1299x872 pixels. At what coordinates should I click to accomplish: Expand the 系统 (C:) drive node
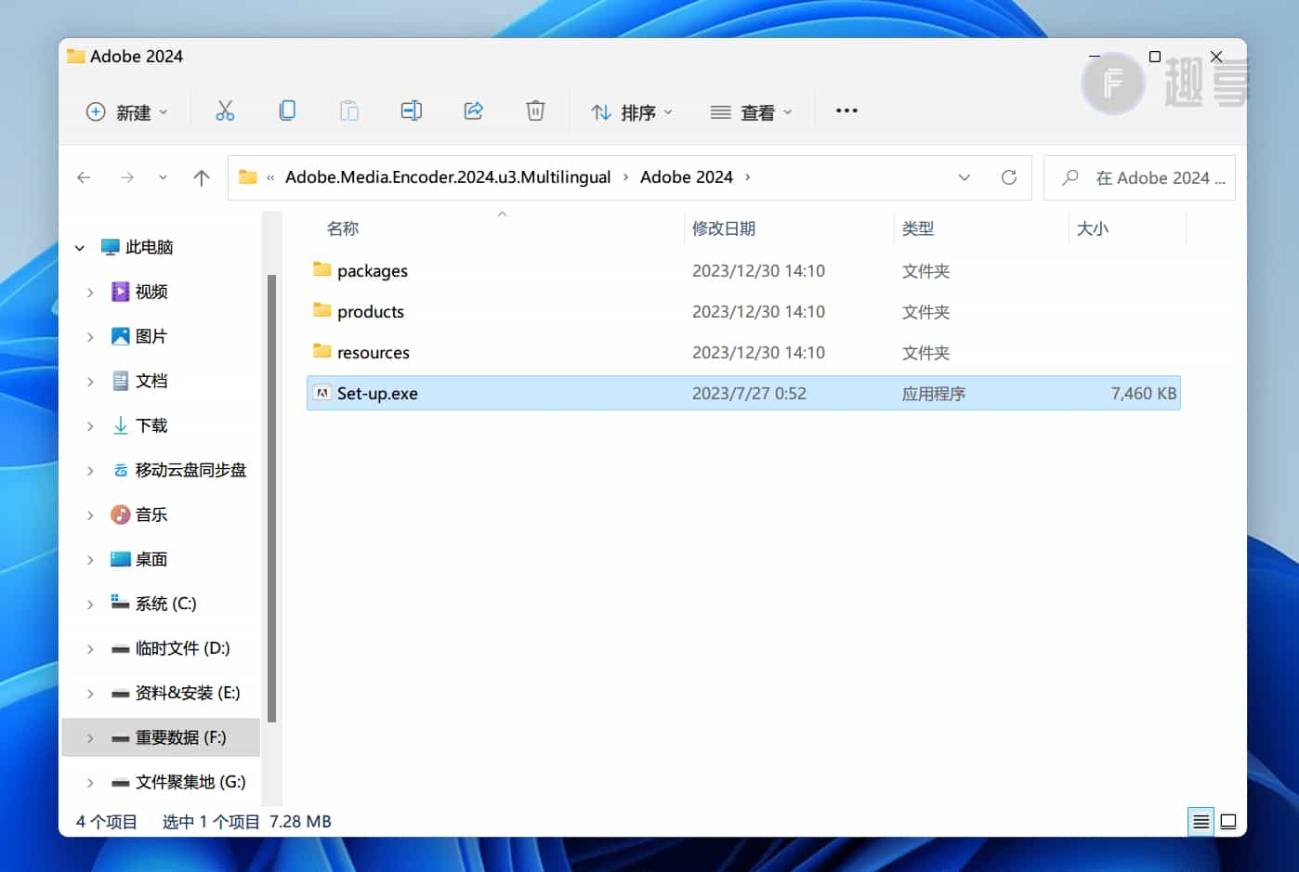90,605
